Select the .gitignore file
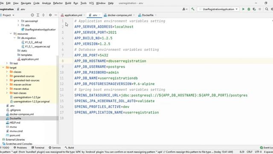 click(15, 110)
